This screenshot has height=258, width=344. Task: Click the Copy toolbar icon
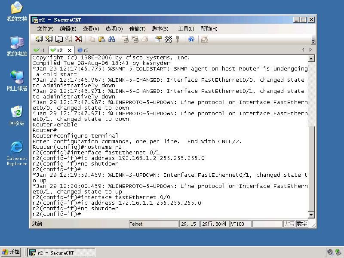click(x=92, y=39)
